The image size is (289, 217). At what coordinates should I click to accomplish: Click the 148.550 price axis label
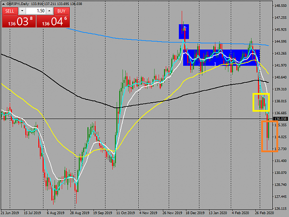coord(281,6)
